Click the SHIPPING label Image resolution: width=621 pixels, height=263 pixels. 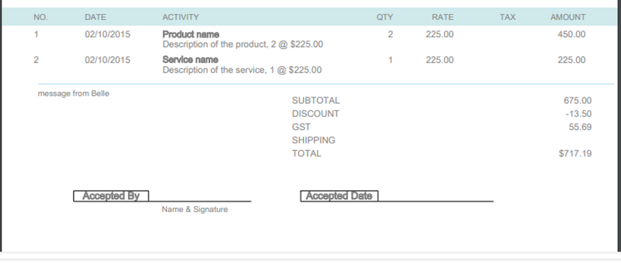[x=313, y=141]
